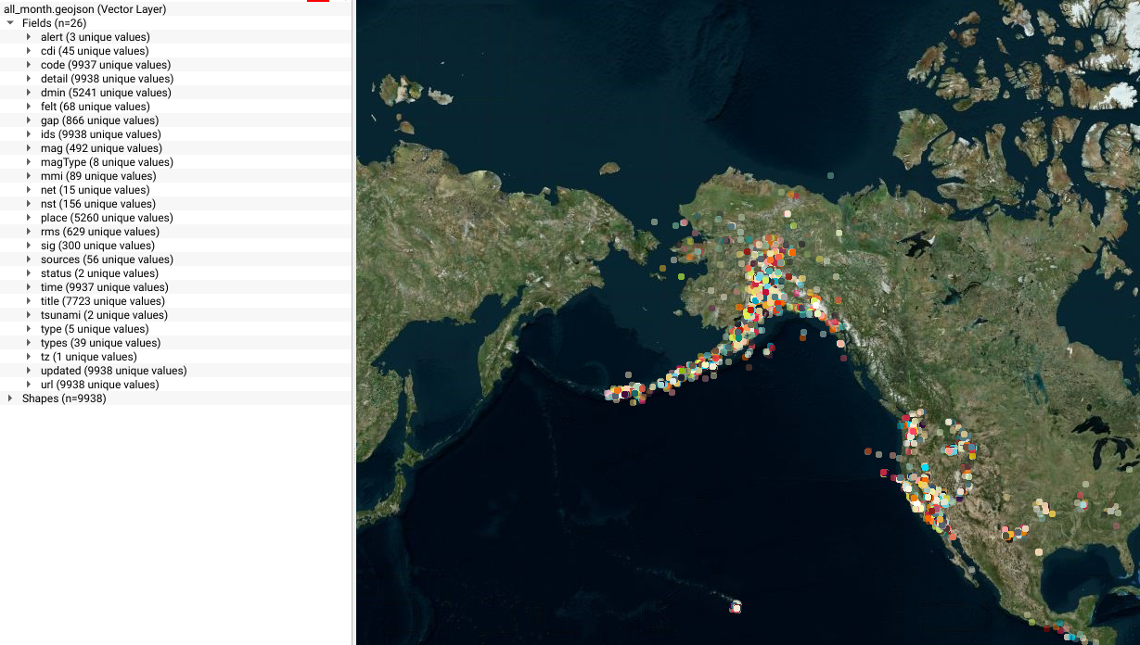Expand the mag field arrow
1140x645 pixels.
point(29,148)
